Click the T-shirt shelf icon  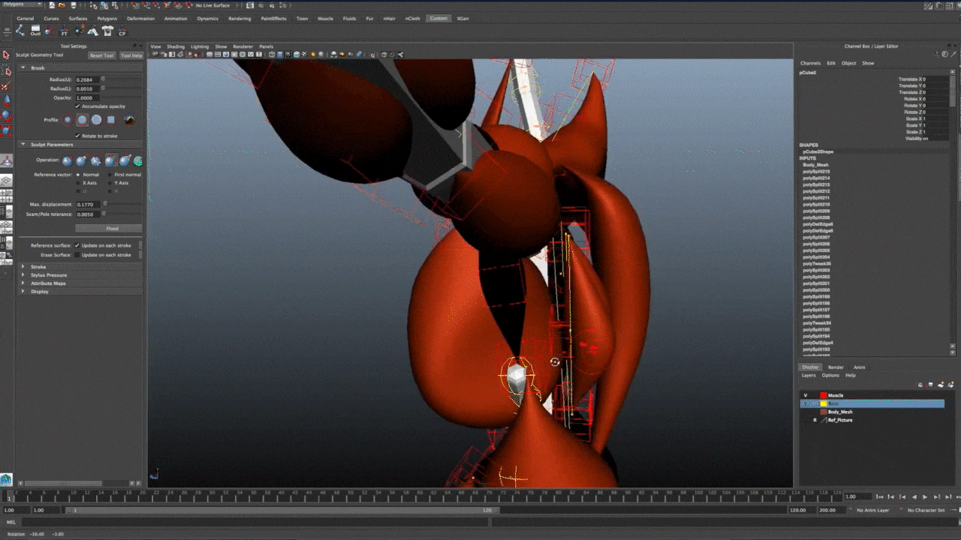pyautogui.click(x=107, y=31)
